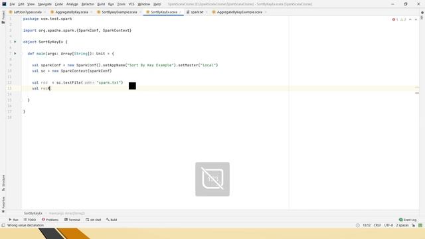Open the Run tool window
This screenshot has width=425, height=239.
click(13, 220)
